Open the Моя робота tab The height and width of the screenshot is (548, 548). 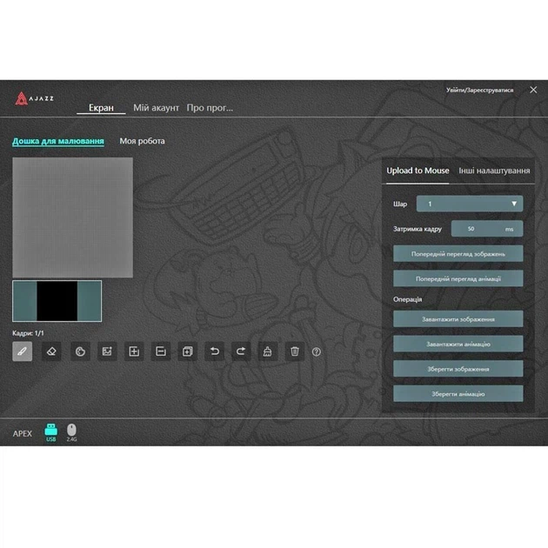click(x=142, y=141)
